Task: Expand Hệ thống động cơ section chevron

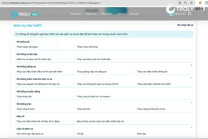Action: click(x=191, y=65)
